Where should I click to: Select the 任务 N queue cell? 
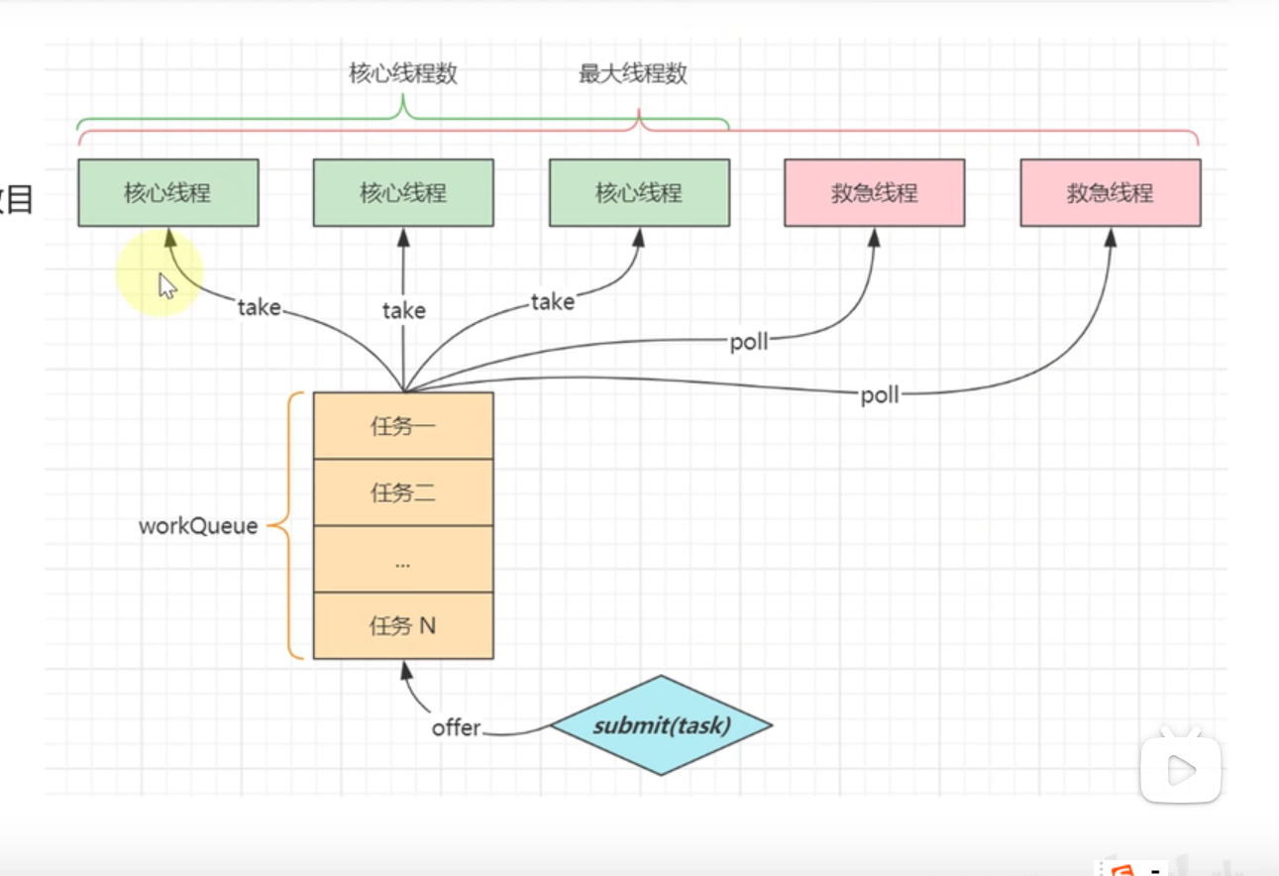click(x=403, y=625)
